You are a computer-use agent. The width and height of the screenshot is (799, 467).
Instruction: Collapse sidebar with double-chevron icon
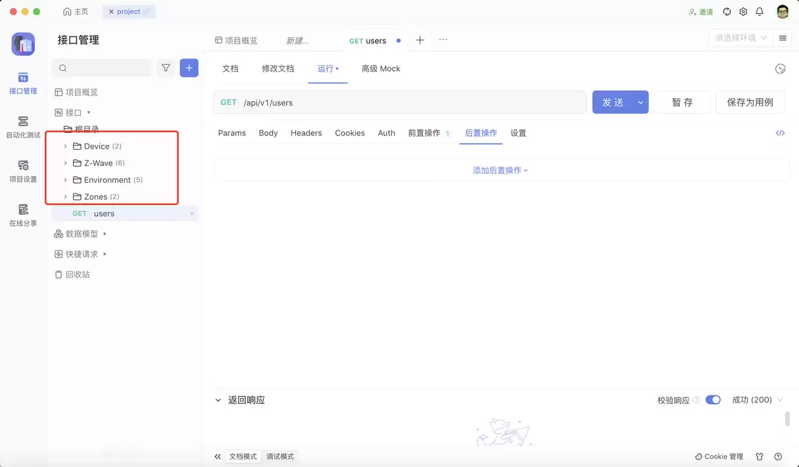coord(217,456)
